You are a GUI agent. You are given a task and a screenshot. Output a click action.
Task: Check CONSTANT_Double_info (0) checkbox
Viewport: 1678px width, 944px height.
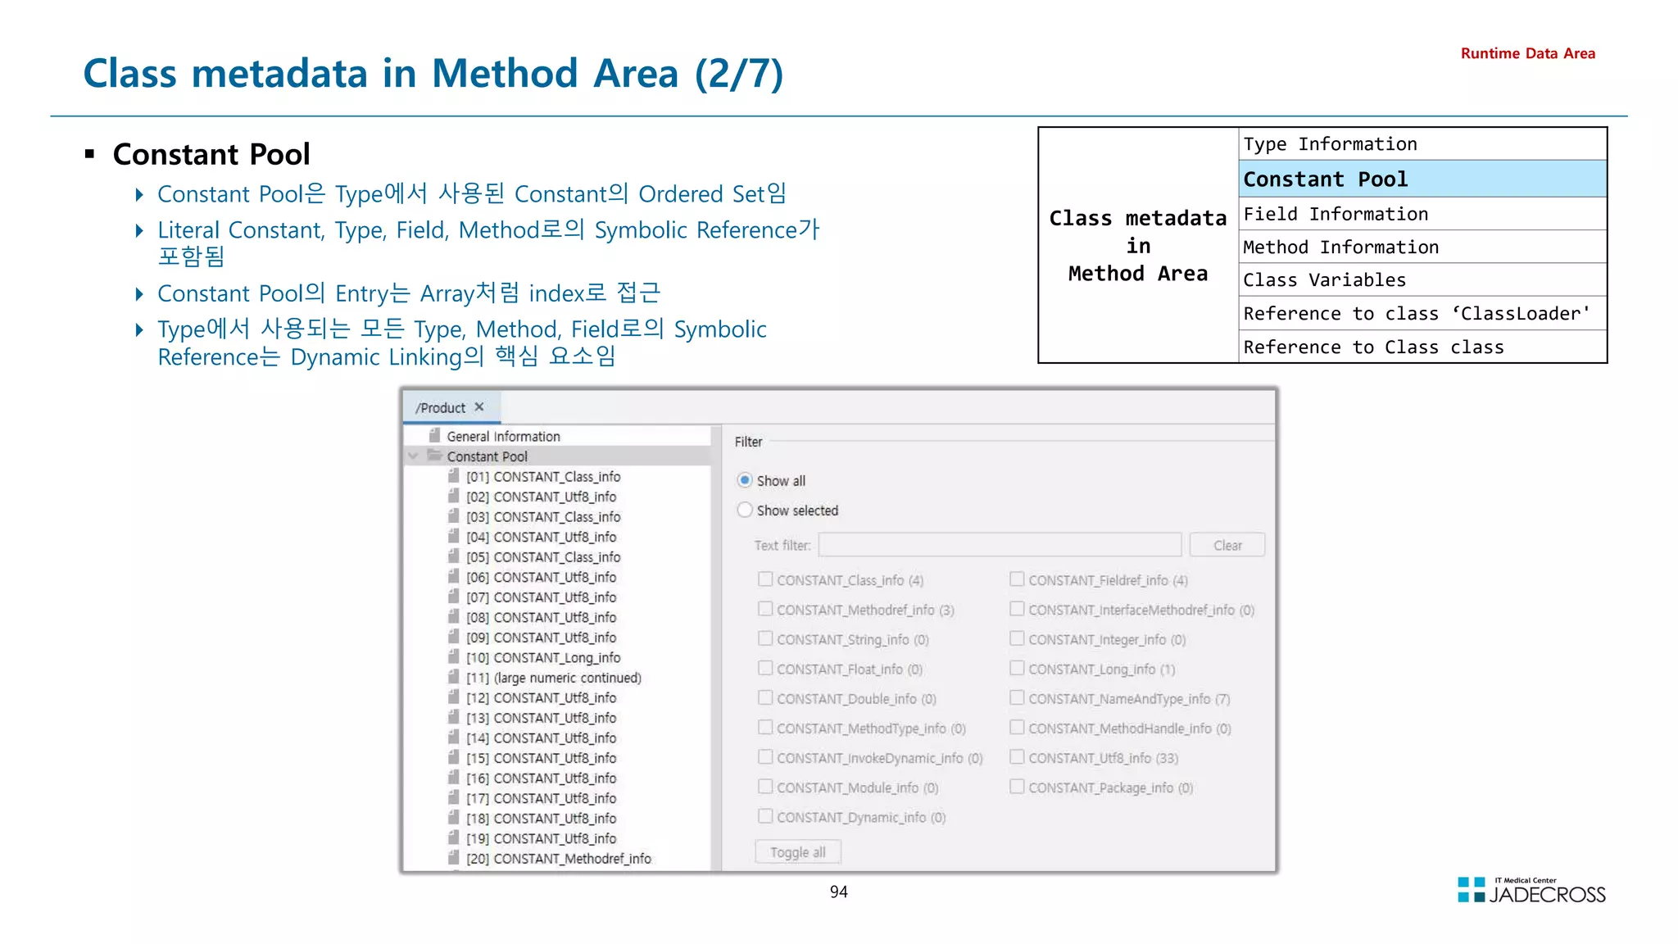(x=765, y=697)
